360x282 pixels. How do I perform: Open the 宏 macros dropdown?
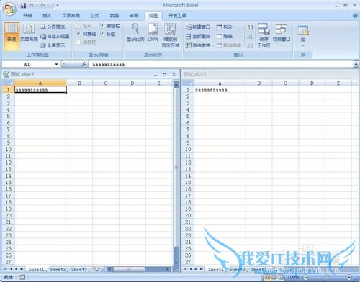tap(303, 35)
